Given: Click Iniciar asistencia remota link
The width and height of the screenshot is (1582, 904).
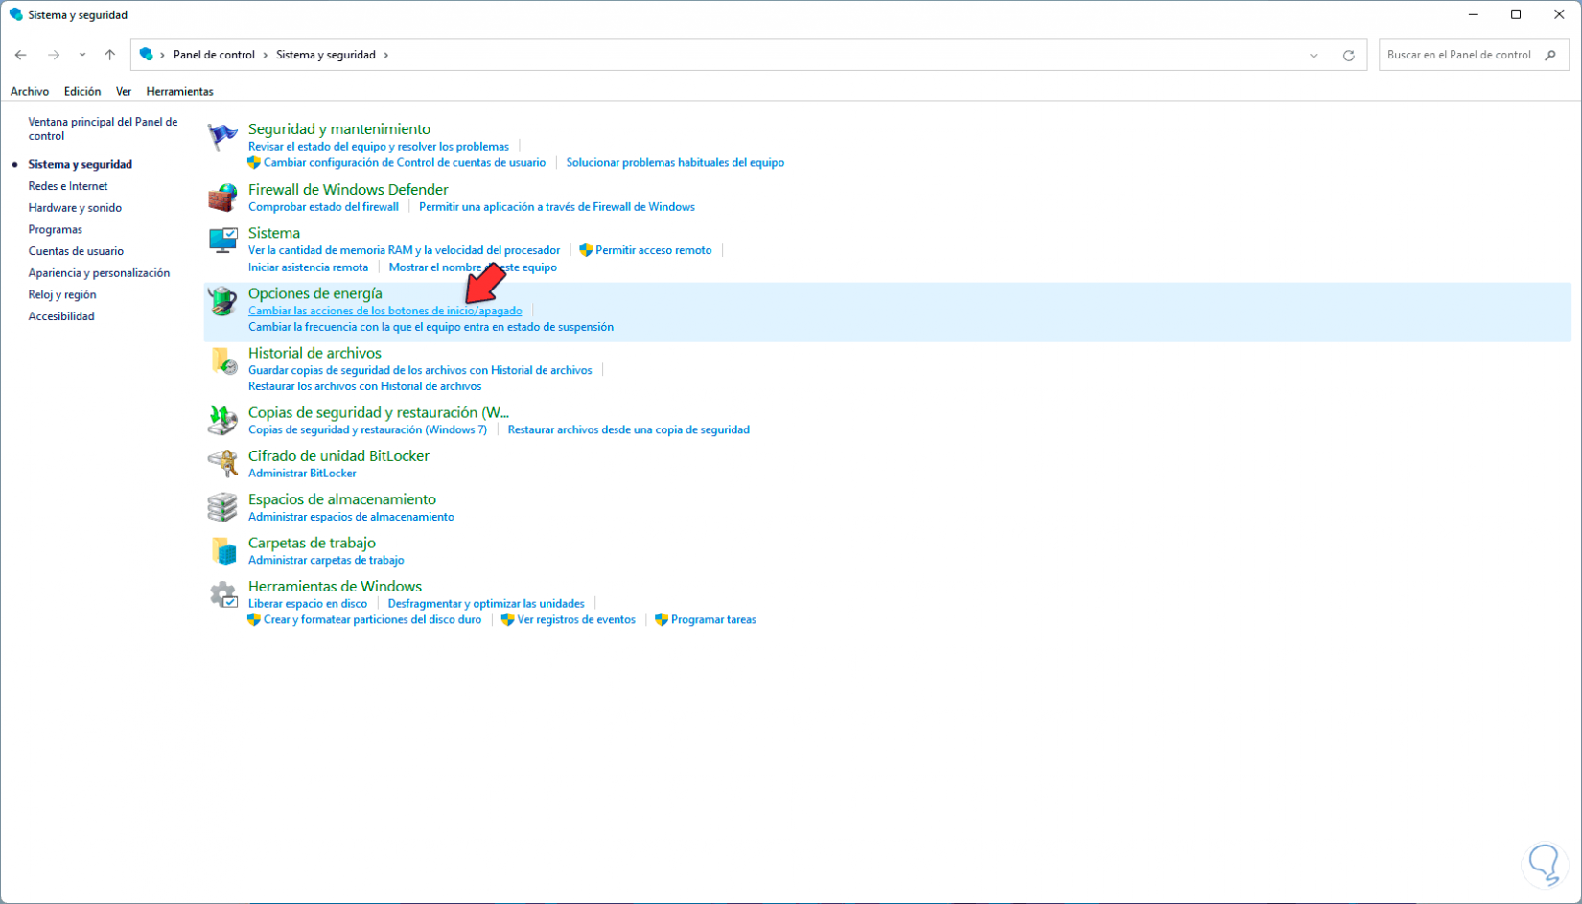Looking at the screenshot, I should point(308,267).
